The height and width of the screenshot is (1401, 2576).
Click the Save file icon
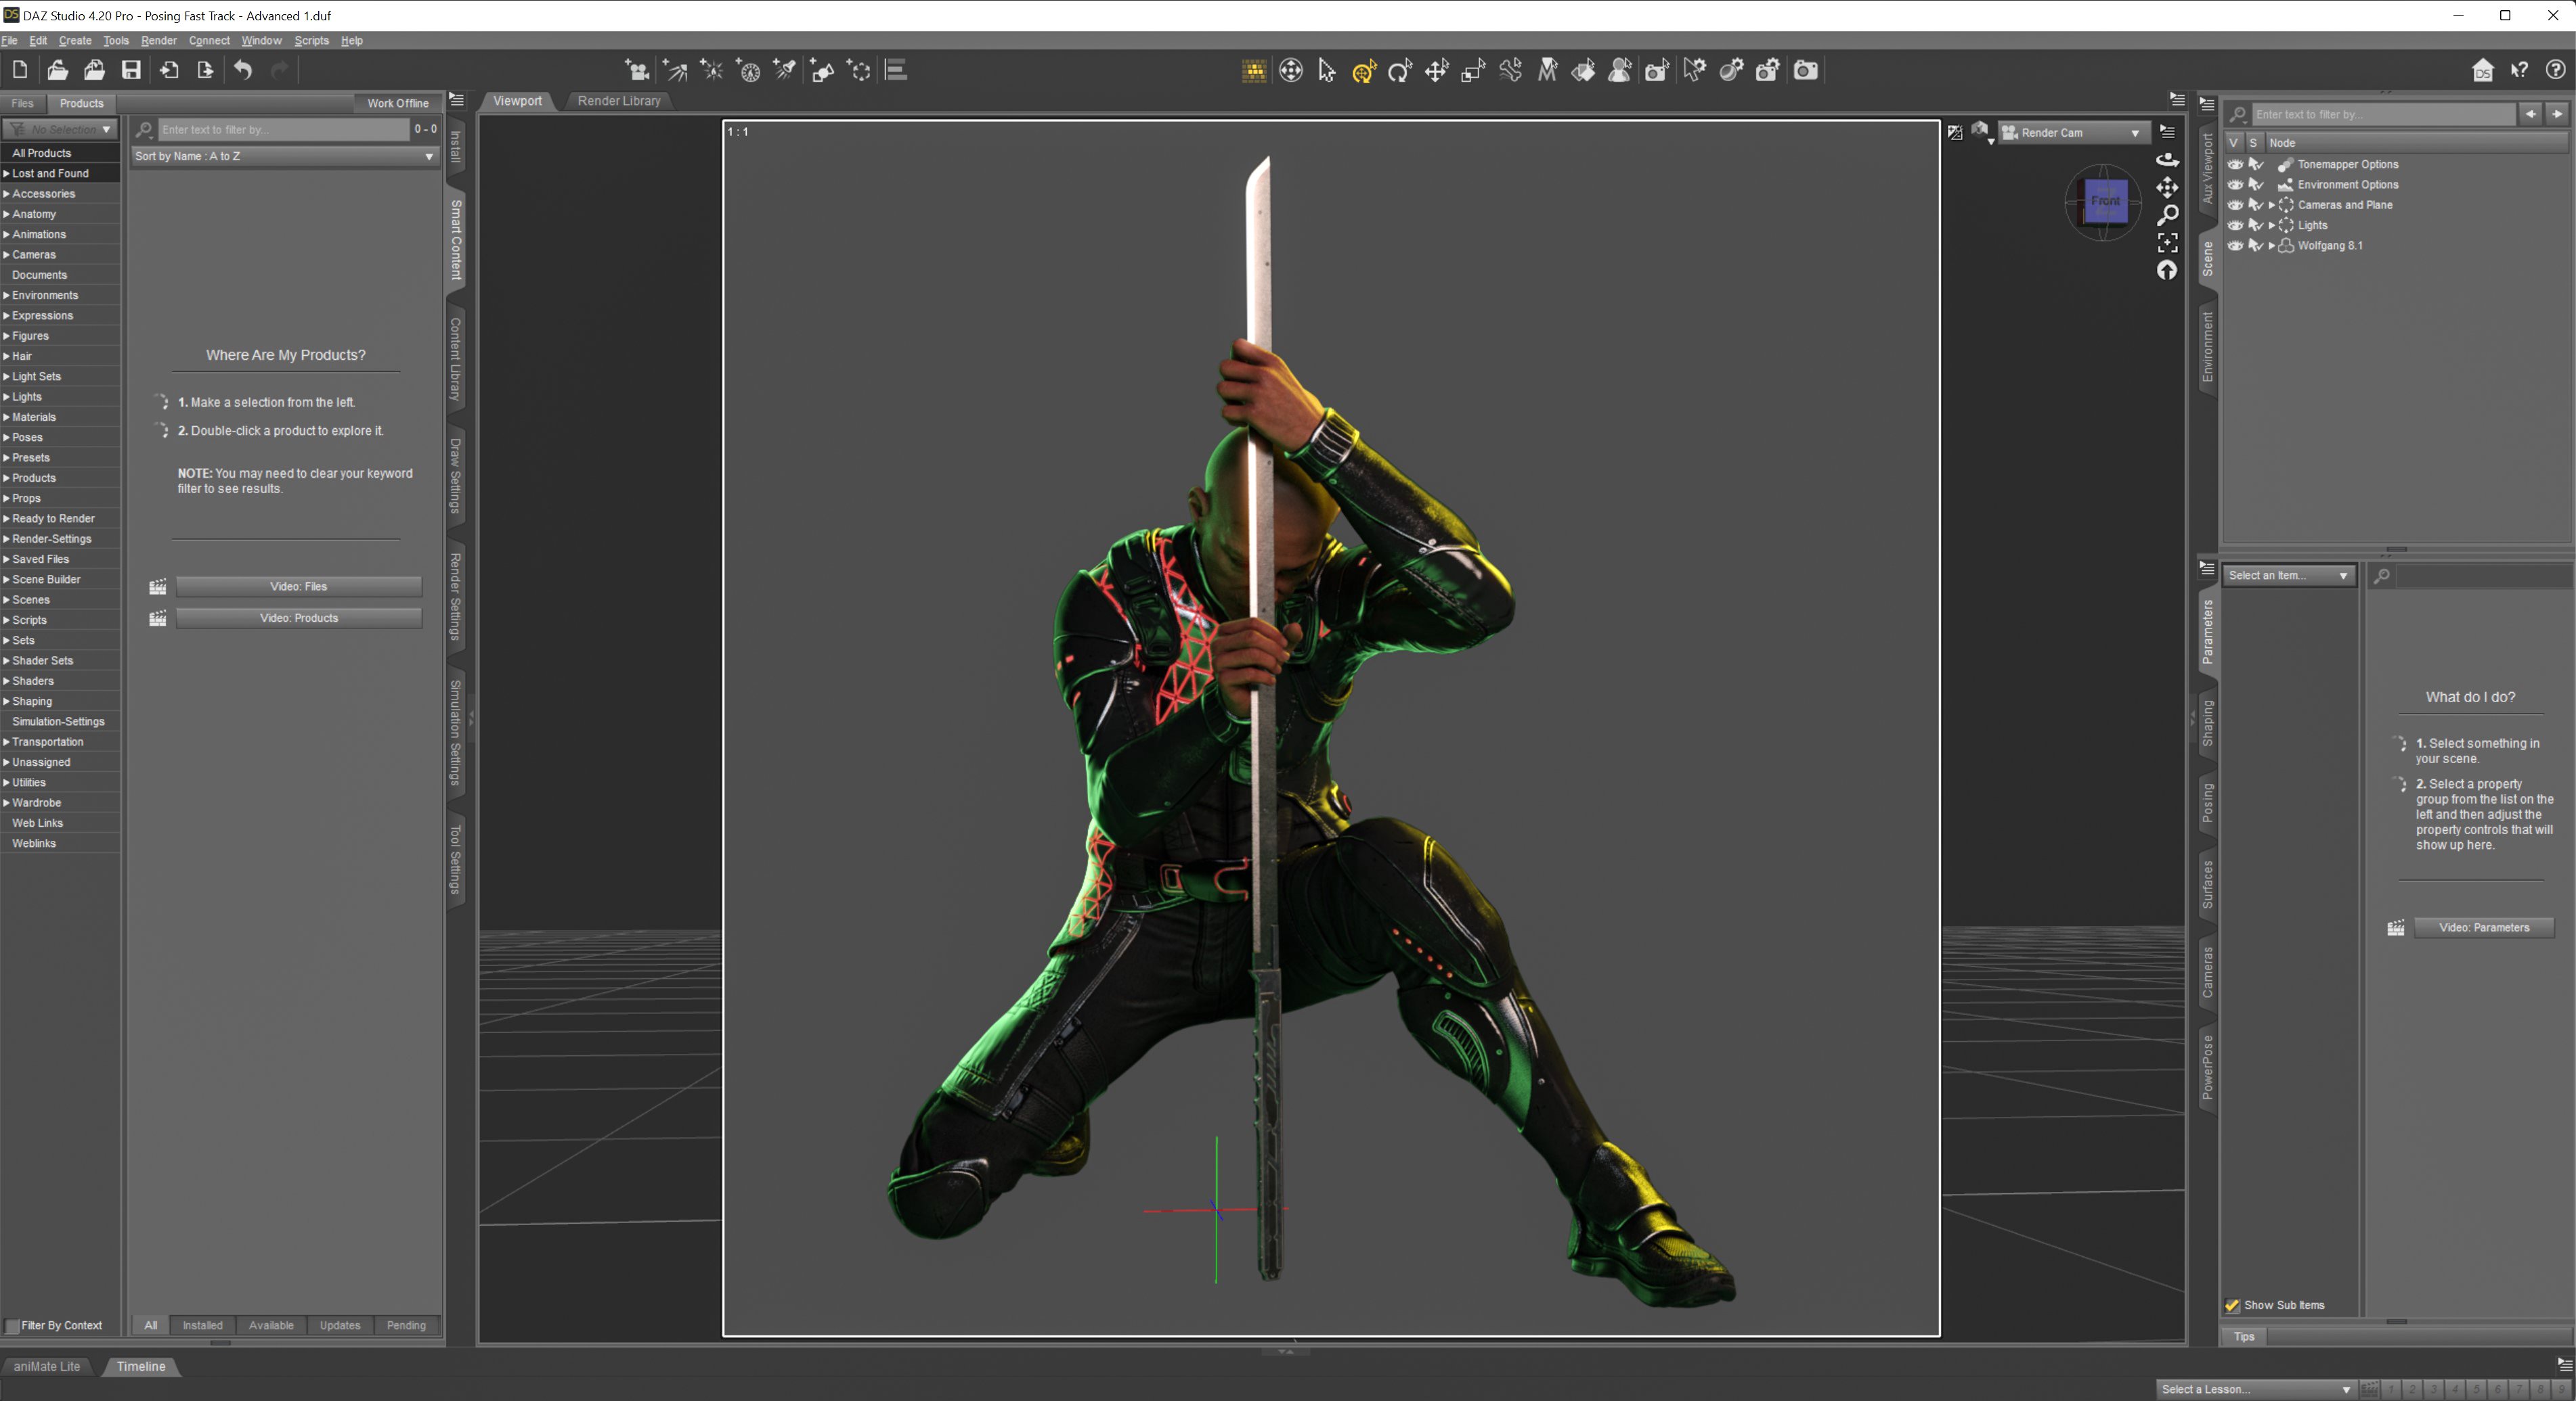click(131, 70)
